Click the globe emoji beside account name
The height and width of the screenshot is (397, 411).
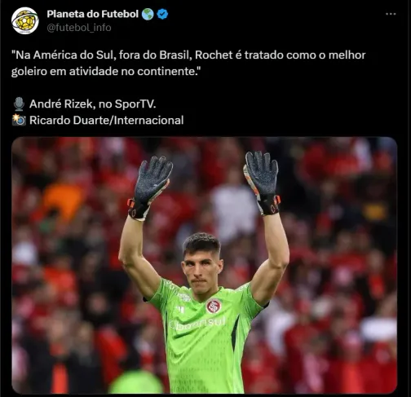pyautogui.click(x=148, y=14)
